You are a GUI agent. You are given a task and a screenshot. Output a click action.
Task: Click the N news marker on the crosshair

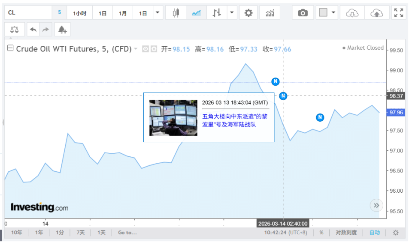point(283,96)
